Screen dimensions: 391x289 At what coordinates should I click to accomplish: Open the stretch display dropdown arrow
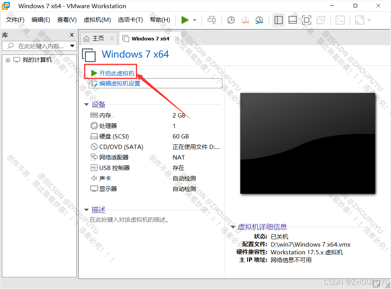pyautogui.click(x=369, y=20)
